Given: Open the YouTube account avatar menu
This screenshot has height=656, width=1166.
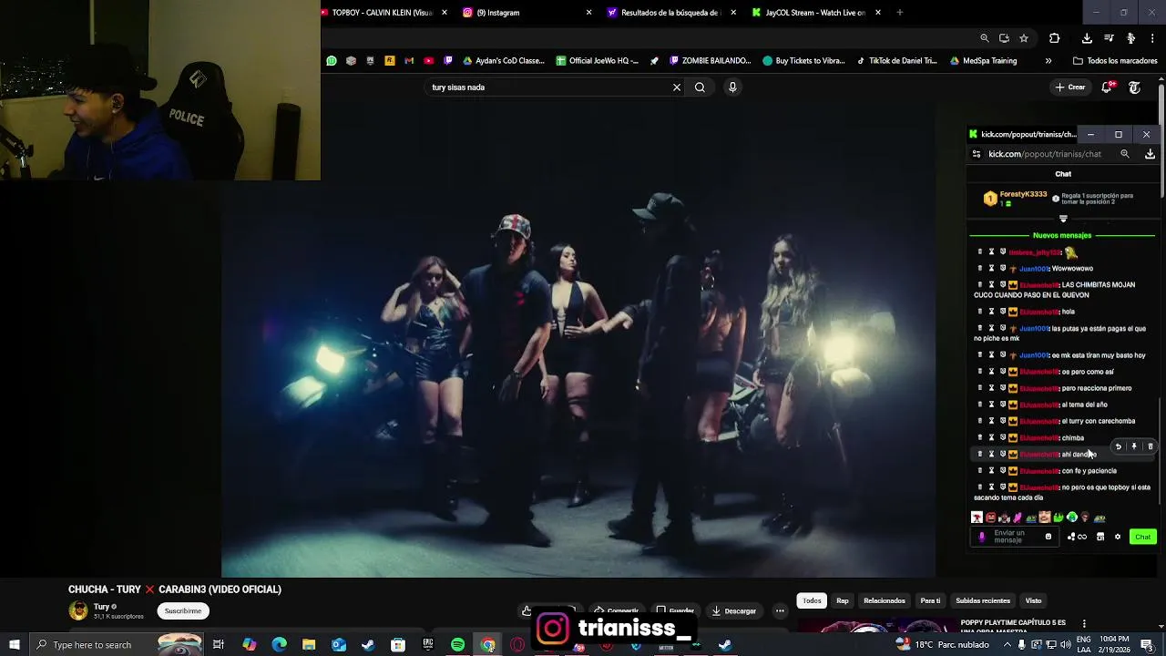Looking at the screenshot, I should tap(1134, 87).
